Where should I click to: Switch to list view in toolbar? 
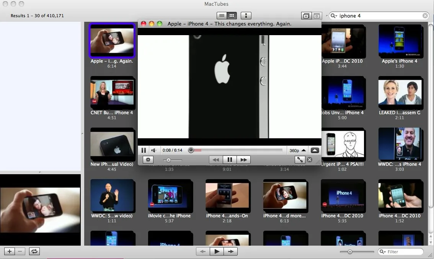pos(222,16)
